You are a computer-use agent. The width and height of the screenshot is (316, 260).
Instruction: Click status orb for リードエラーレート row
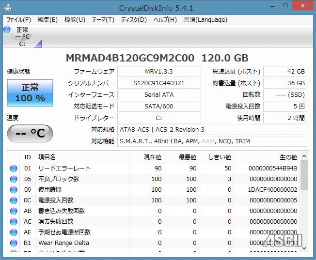click(14, 168)
